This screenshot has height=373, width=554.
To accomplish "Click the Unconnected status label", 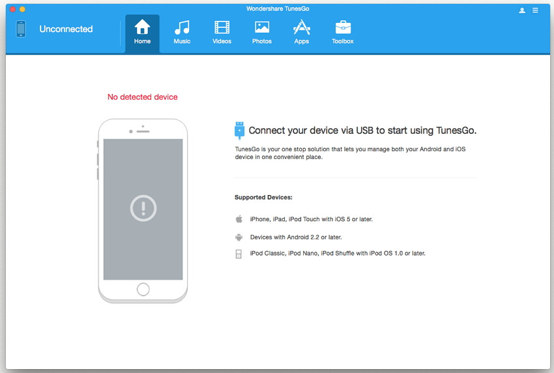I will click(66, 29).
